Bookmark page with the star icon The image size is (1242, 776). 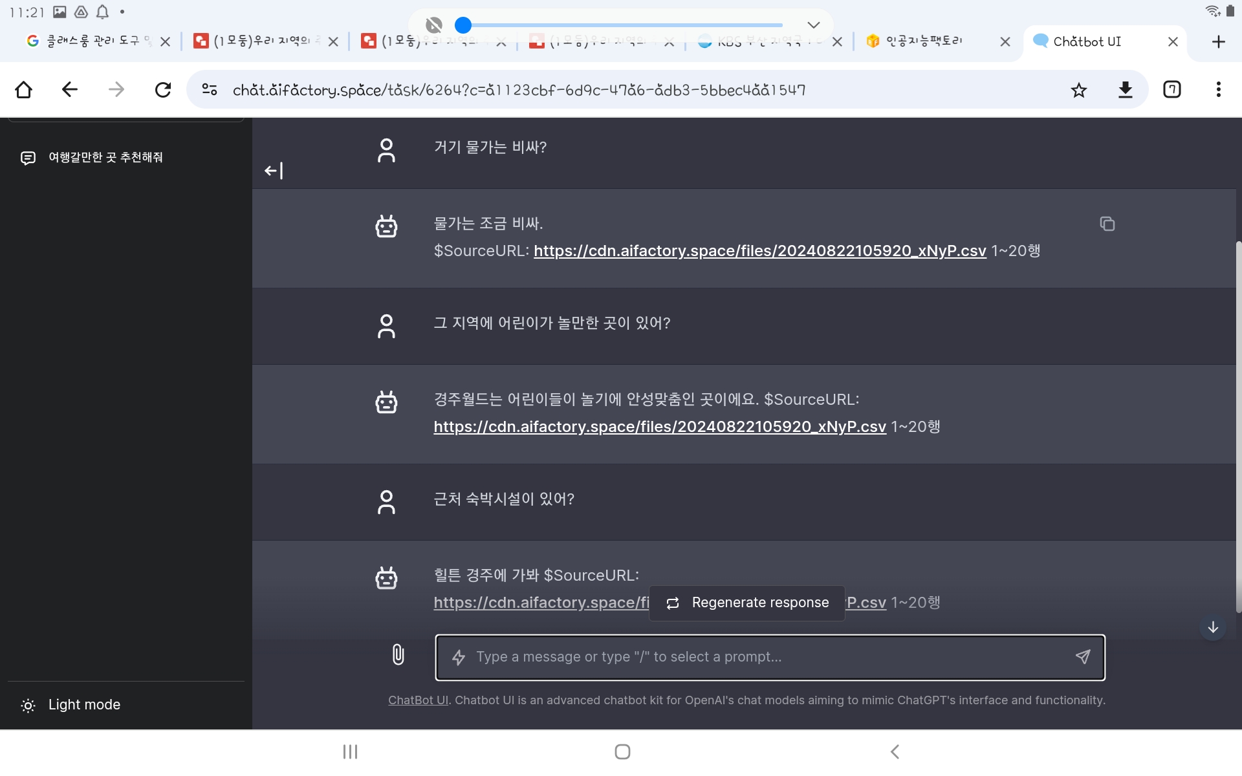pos(1078,90)
